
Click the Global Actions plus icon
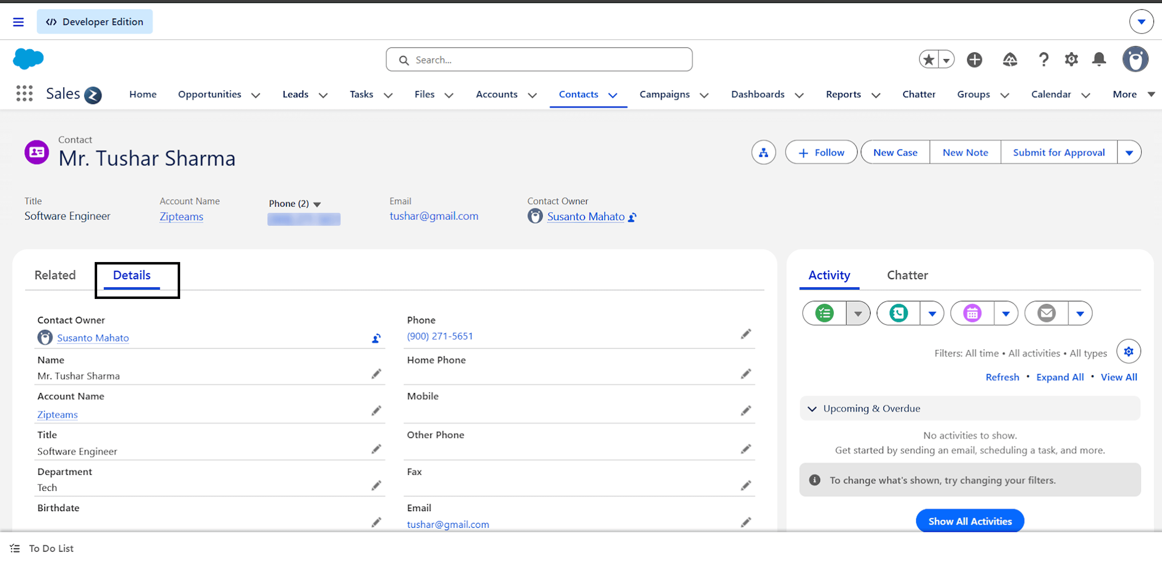(974, 60)
